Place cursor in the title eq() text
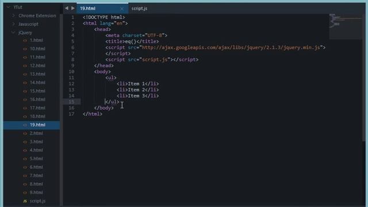The image size is (368, 207). [x=131, y=41]
